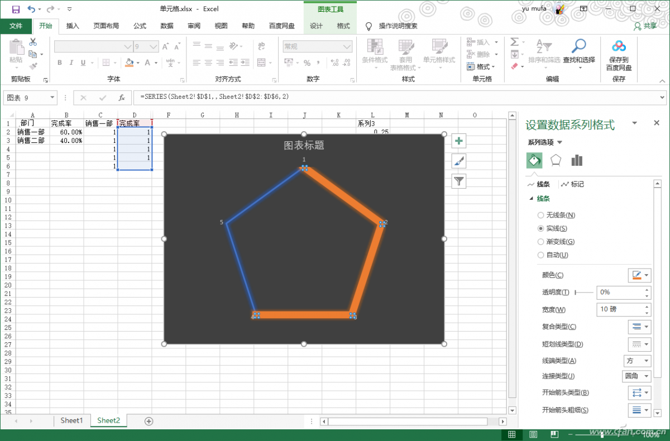
Task: Select the Effects pentagon icon
Action: tap(556, 160)
